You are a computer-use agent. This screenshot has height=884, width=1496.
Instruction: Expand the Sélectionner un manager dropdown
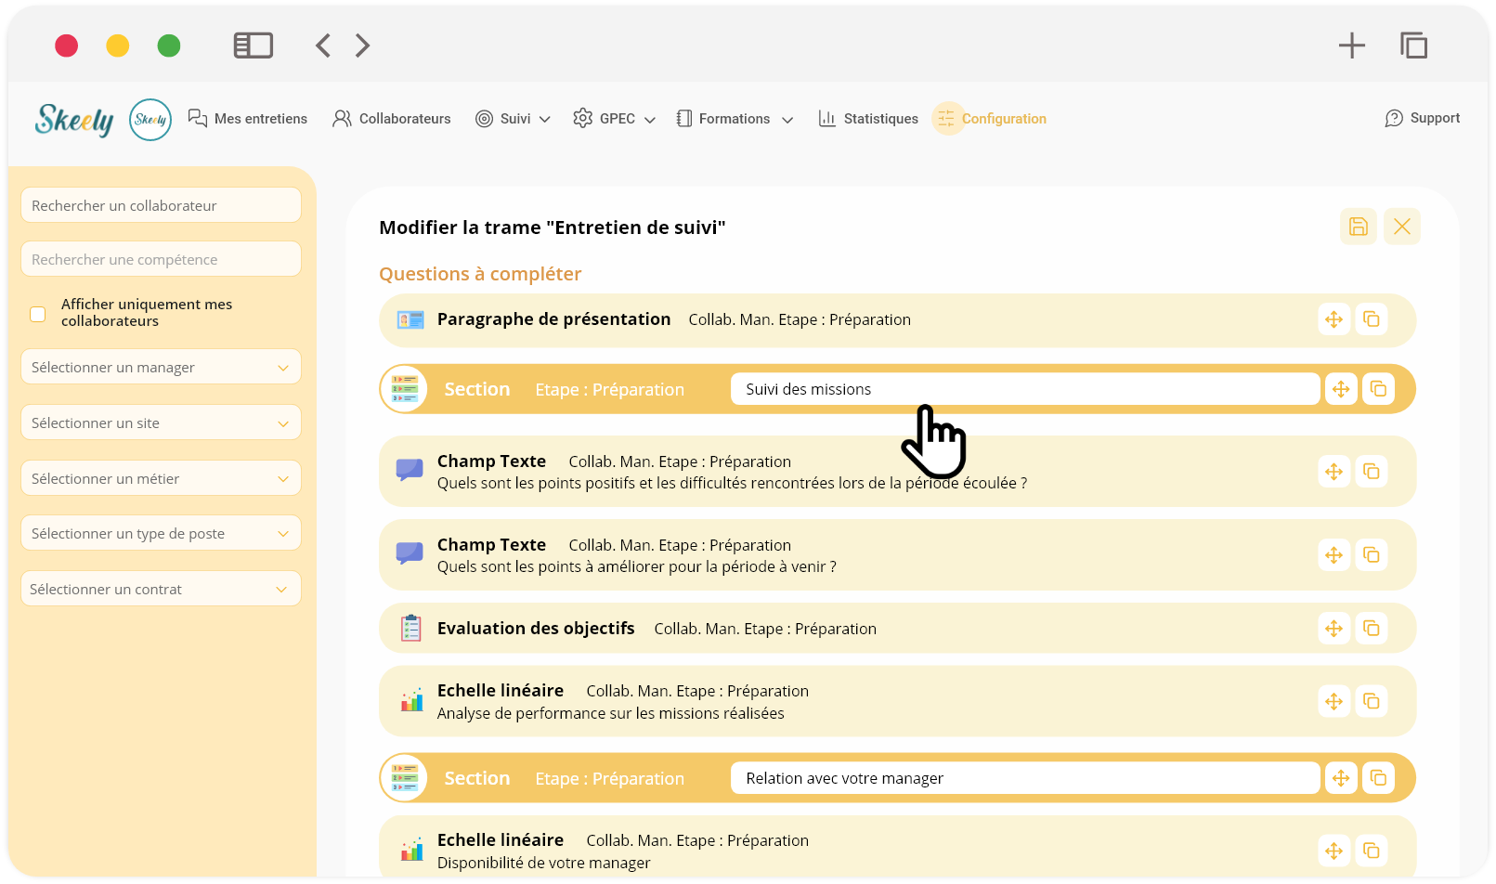161,368
